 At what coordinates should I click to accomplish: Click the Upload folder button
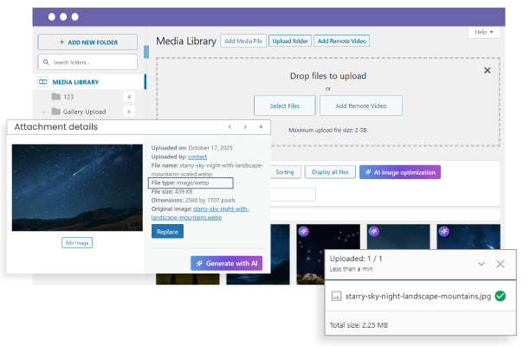coord(288,41)
